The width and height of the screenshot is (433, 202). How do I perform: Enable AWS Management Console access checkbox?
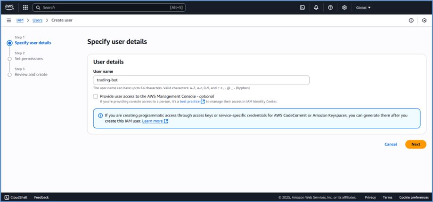coord(96,96)
